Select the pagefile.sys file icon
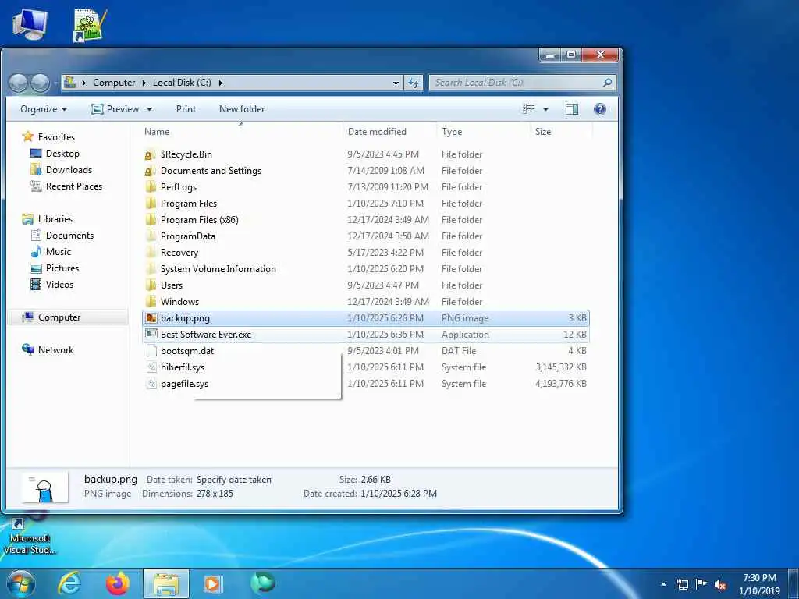 pos(151,384)
